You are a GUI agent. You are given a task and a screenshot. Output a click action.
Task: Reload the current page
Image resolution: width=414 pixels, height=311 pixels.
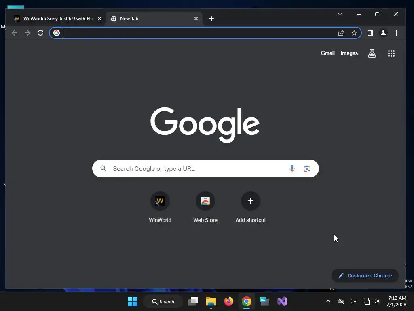[x=40, y=33]
